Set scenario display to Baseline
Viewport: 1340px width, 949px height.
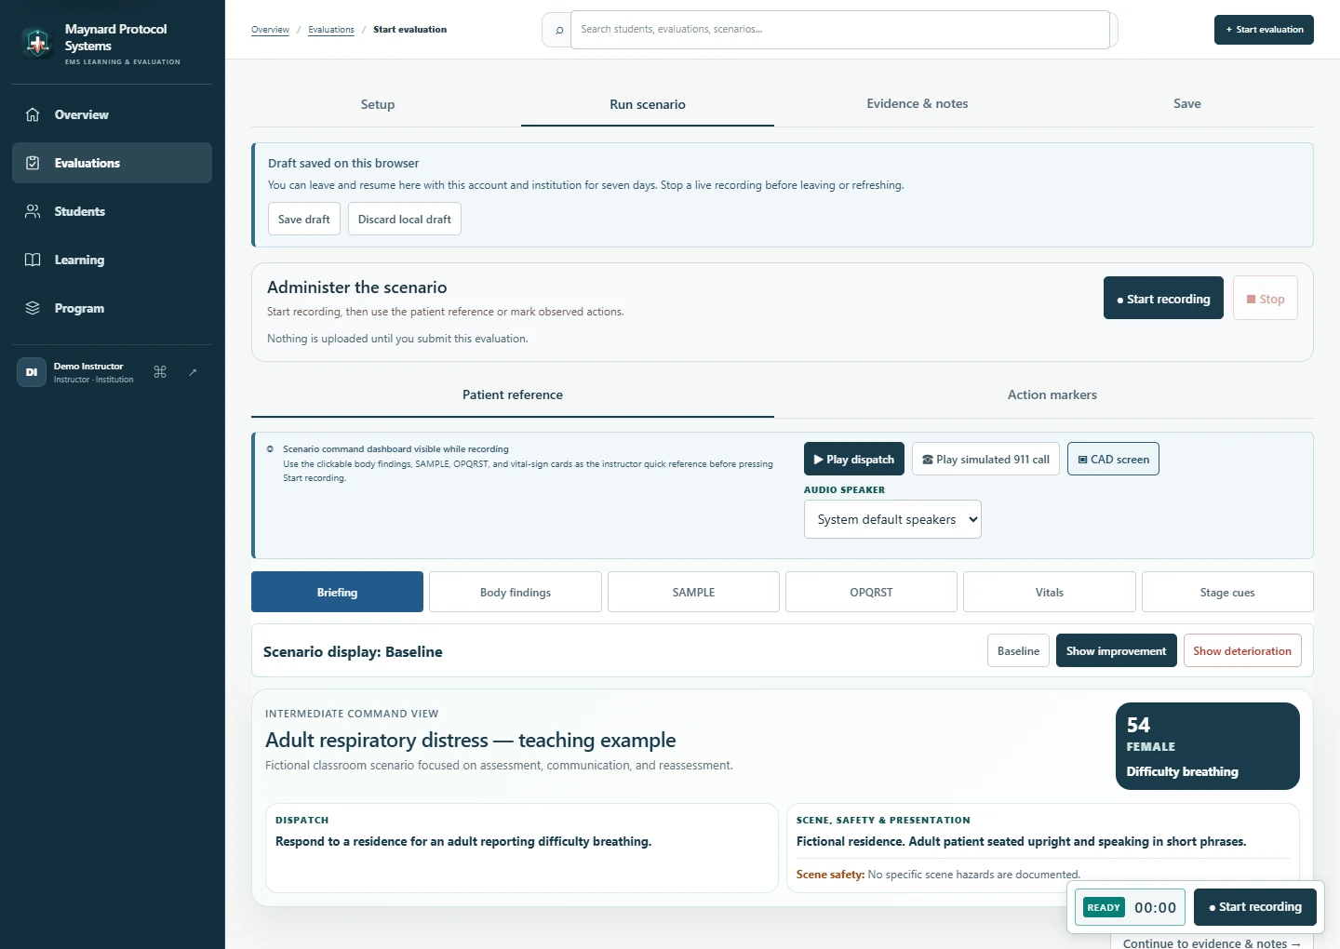point(1018,650)
